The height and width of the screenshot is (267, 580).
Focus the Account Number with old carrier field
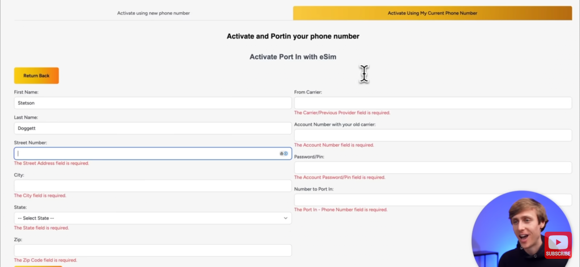433,135
